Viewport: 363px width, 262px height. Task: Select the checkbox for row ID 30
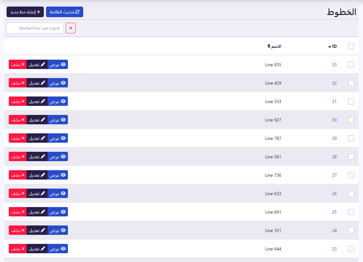point(351,120)
